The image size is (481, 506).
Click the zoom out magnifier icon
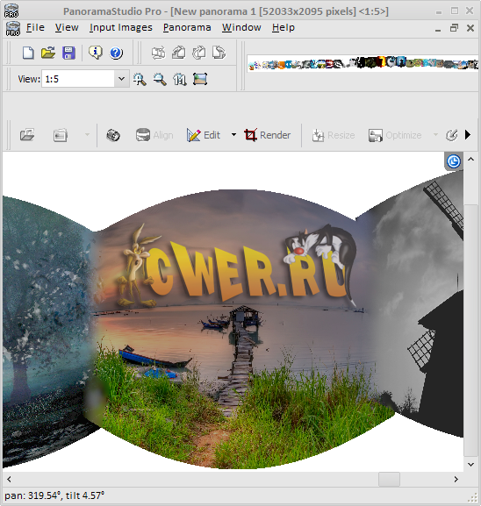(x=160, y=79)
